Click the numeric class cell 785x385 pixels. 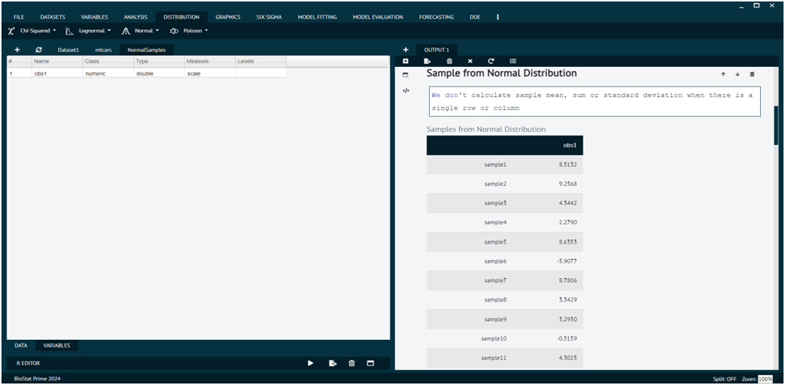click(108, 73)
